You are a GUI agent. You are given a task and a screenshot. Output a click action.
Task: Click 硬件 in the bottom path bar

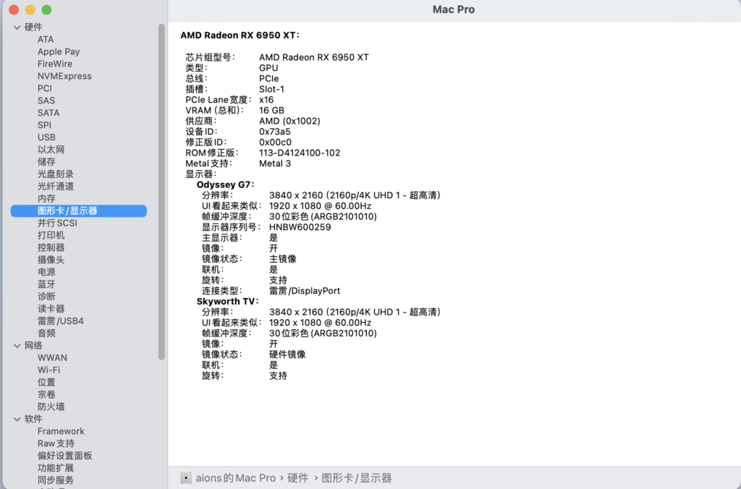tap(297, 478)
